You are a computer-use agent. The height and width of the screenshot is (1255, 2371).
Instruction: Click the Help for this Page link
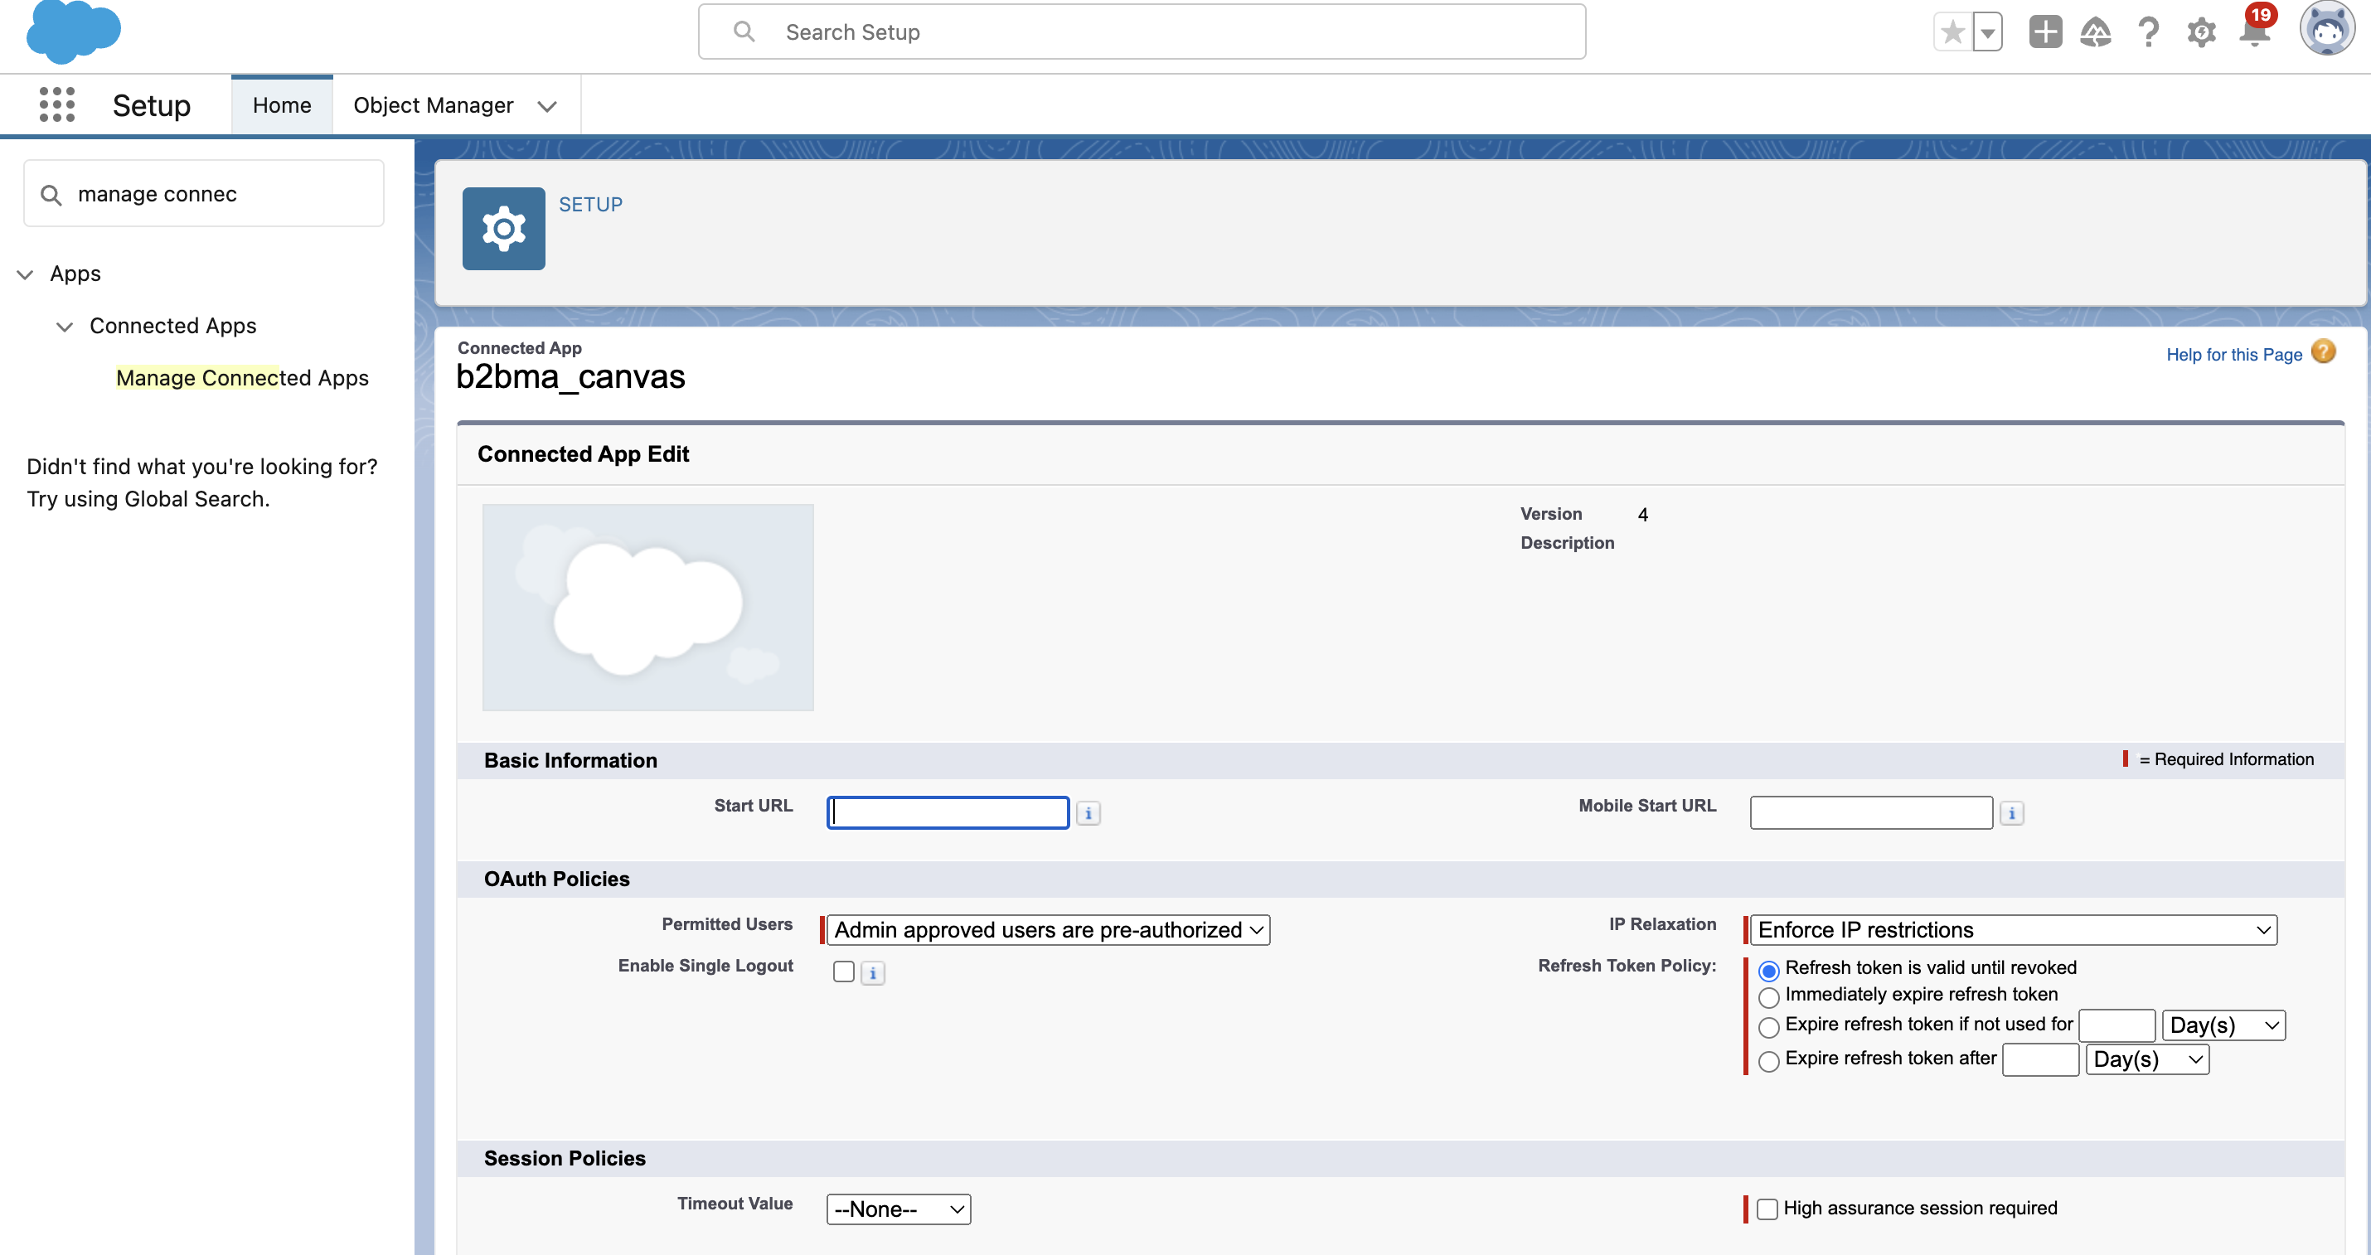click(2235, 354)
